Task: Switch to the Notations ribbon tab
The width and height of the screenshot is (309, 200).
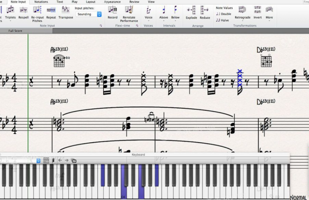Action: [41, 2]
